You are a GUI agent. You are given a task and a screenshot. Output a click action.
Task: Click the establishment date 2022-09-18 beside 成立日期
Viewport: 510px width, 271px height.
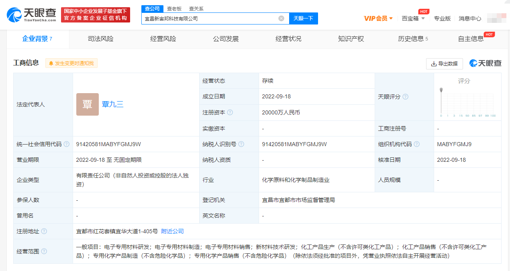276,97
